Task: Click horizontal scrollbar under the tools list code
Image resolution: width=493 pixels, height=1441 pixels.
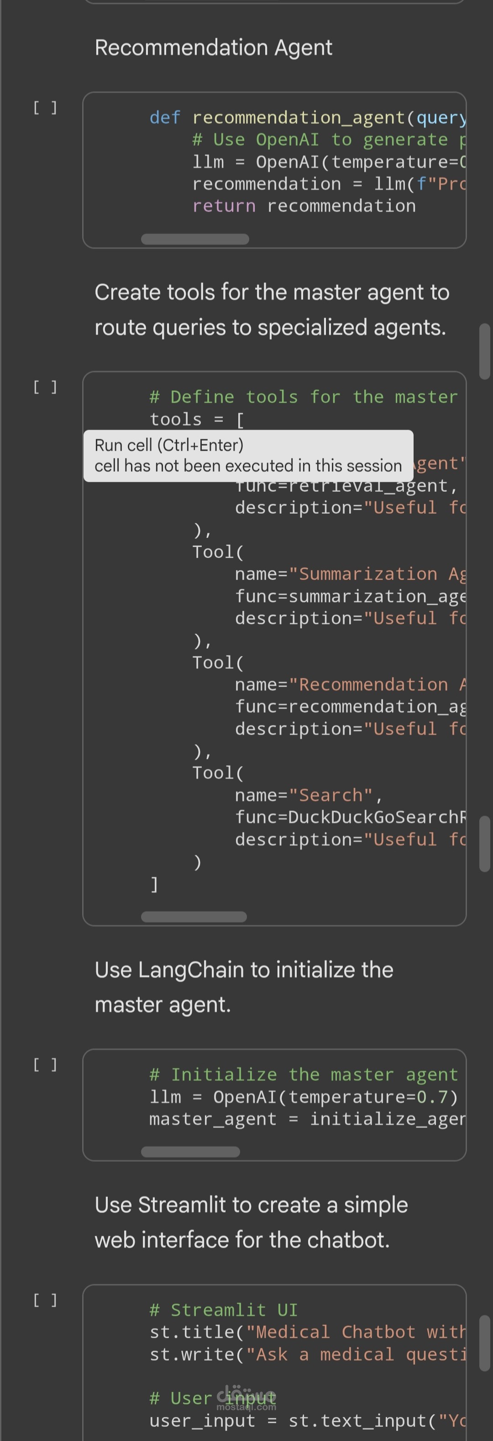Action: click(194, 917)
